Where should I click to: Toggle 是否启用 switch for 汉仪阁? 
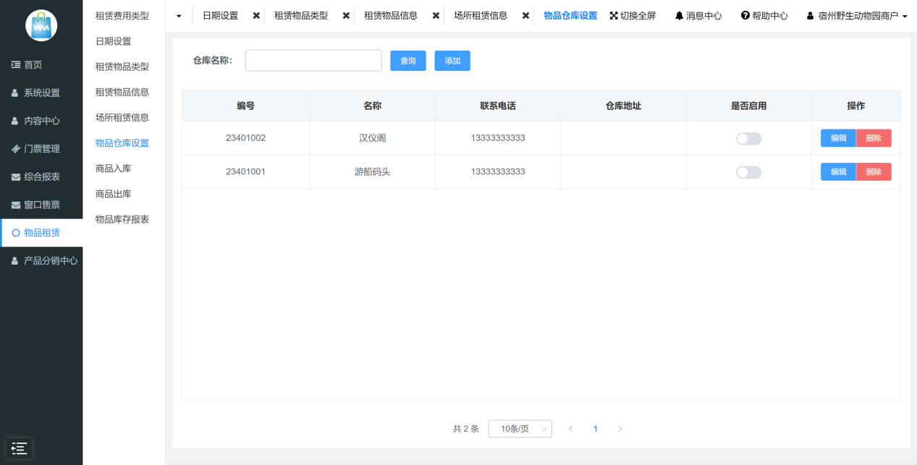pos(748,138)
